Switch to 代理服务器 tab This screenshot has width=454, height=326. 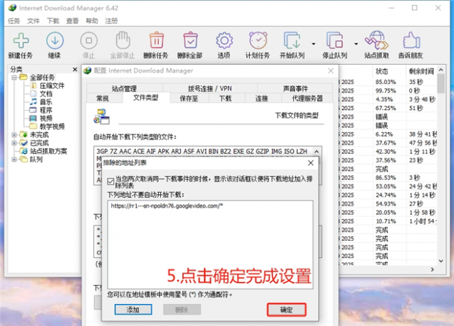coord(307,98)
